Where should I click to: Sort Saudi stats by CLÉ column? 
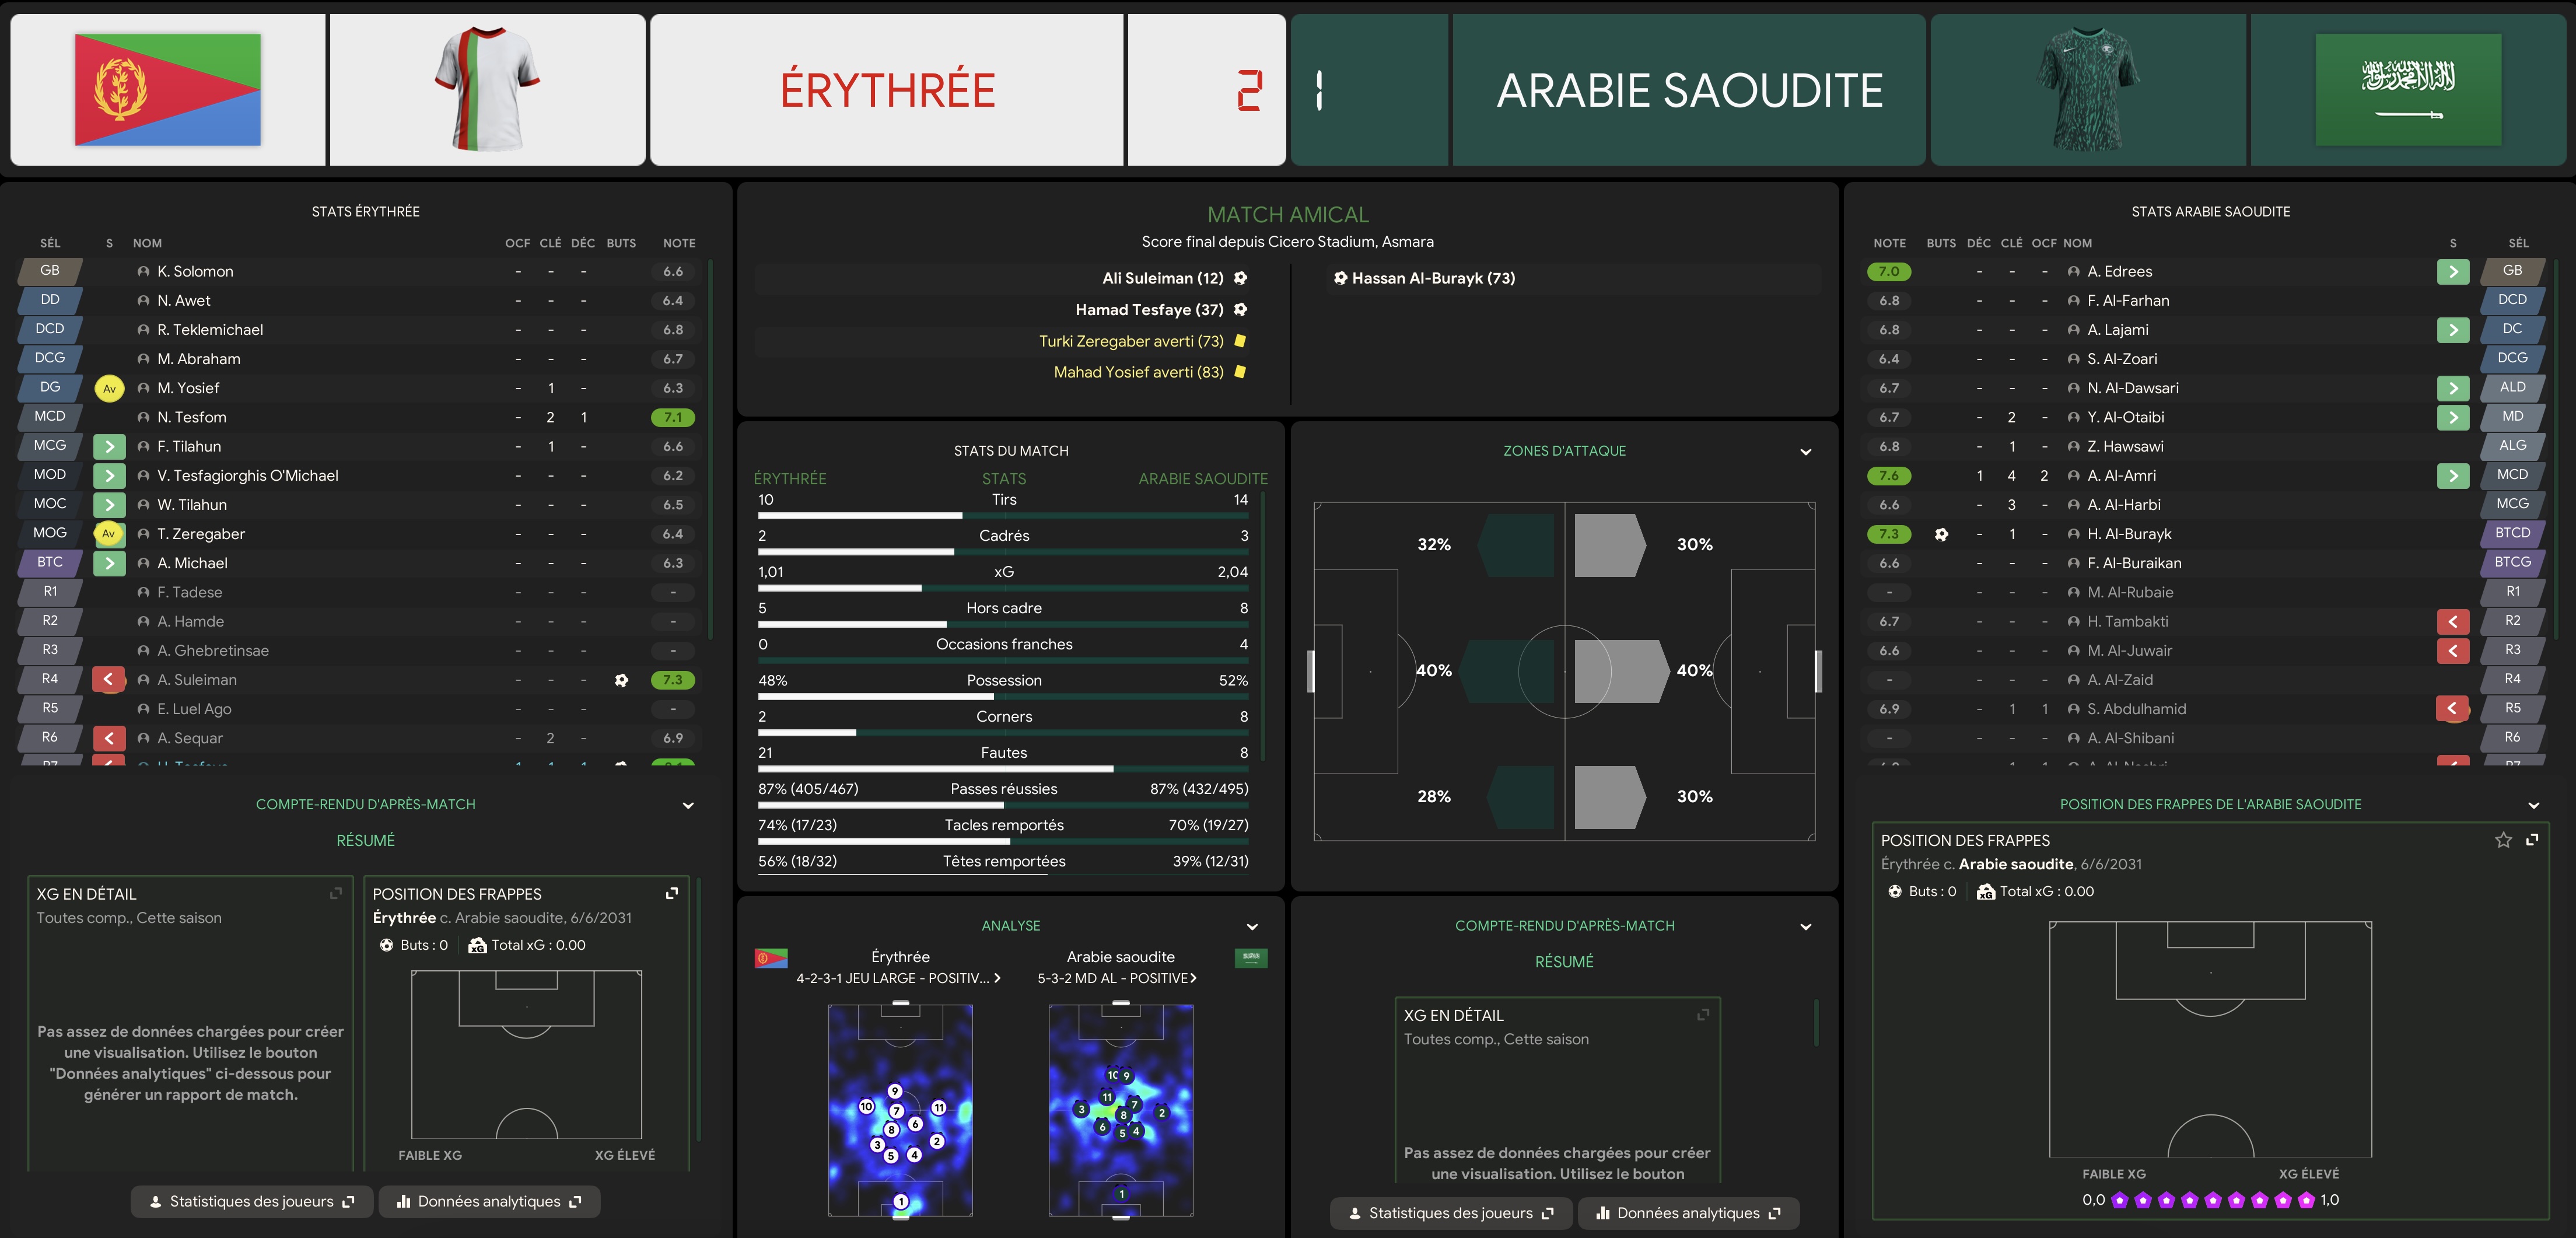click(x=2012, y=243)
